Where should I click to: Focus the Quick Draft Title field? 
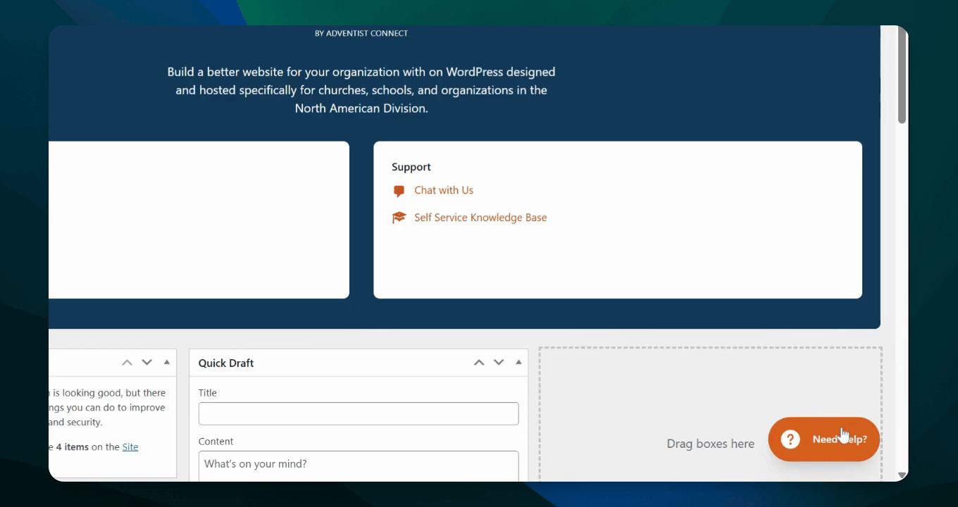(359, 413)
